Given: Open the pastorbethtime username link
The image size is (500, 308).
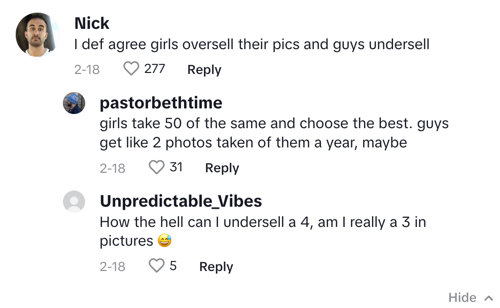Looking at the screenshot, I should [x=161, y=103].
